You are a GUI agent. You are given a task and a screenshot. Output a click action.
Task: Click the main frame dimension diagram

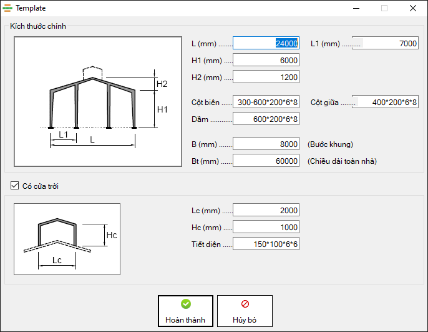point(98,101)
